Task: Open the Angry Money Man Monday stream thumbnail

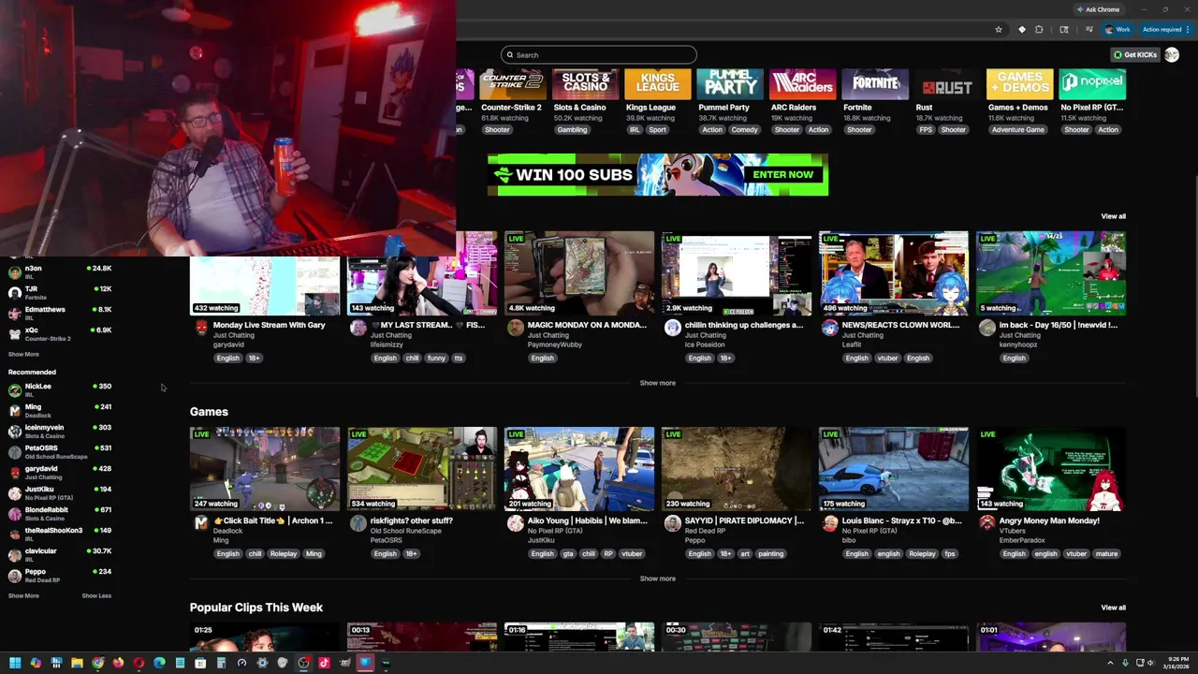Action: (x=1051, y=469)
